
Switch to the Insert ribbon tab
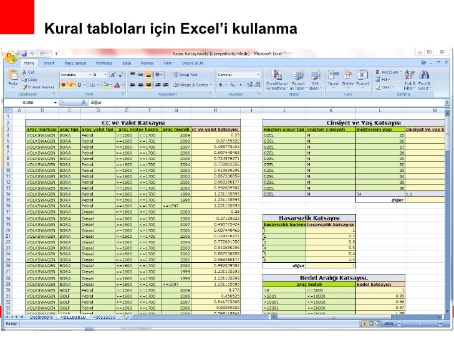[x=49, y=63]
